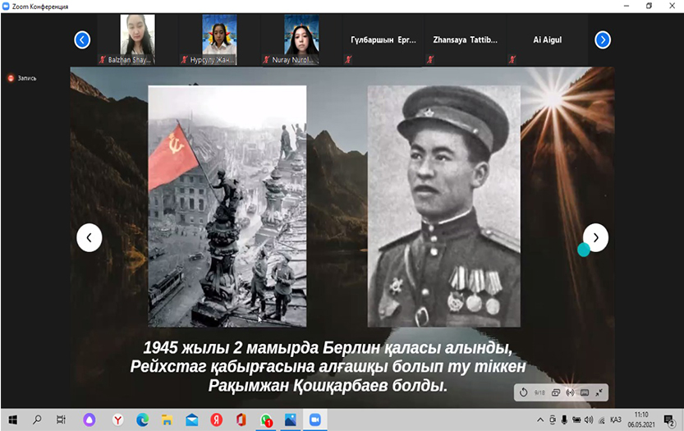
Task: Start autoplay with the stacked slides icon
Action: pyautogui.click(x=556, y=392)
